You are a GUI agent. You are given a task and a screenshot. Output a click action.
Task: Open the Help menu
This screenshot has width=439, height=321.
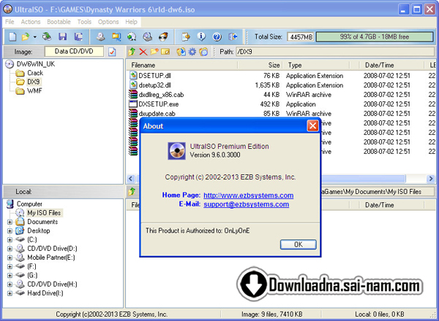(x=131, y=22)
